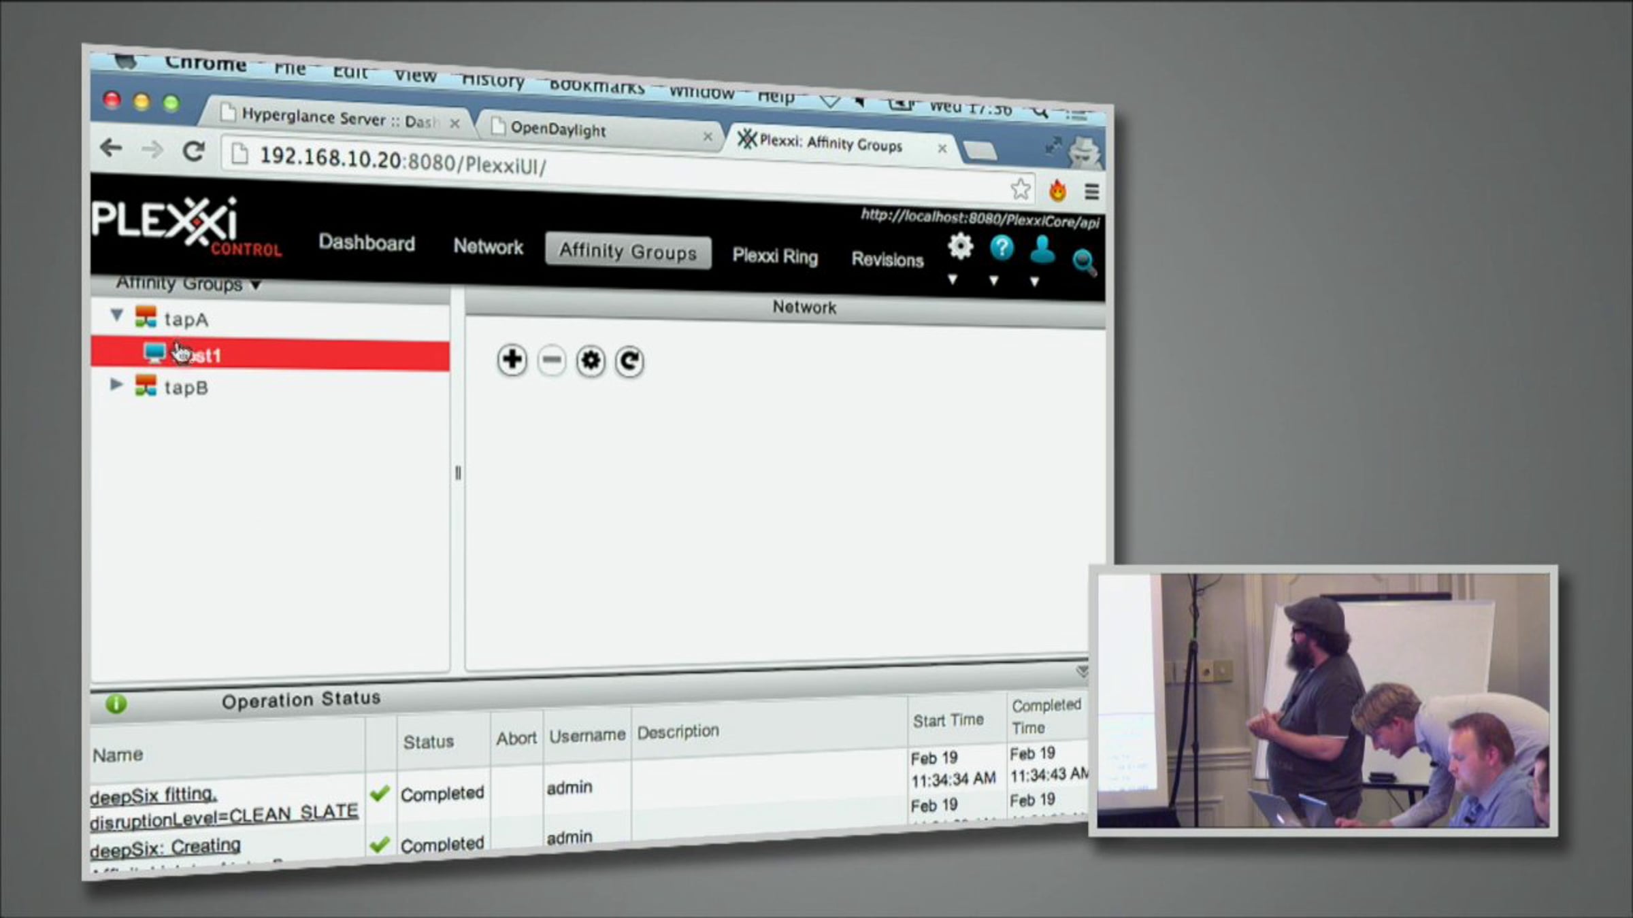1633x918 pixels.
Task: Open the dropdown arrow under the gear icon
Action: [x=953, y=279]
